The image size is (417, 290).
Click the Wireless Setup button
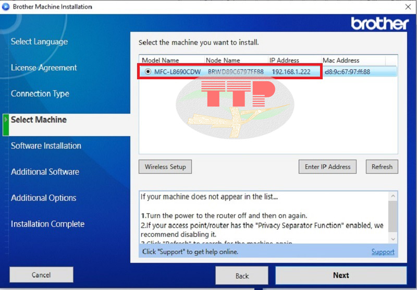point(165,167)
